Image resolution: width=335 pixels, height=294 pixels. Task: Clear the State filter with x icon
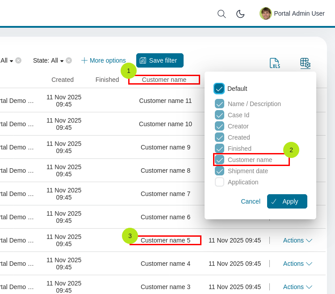[x=69, y=60]
